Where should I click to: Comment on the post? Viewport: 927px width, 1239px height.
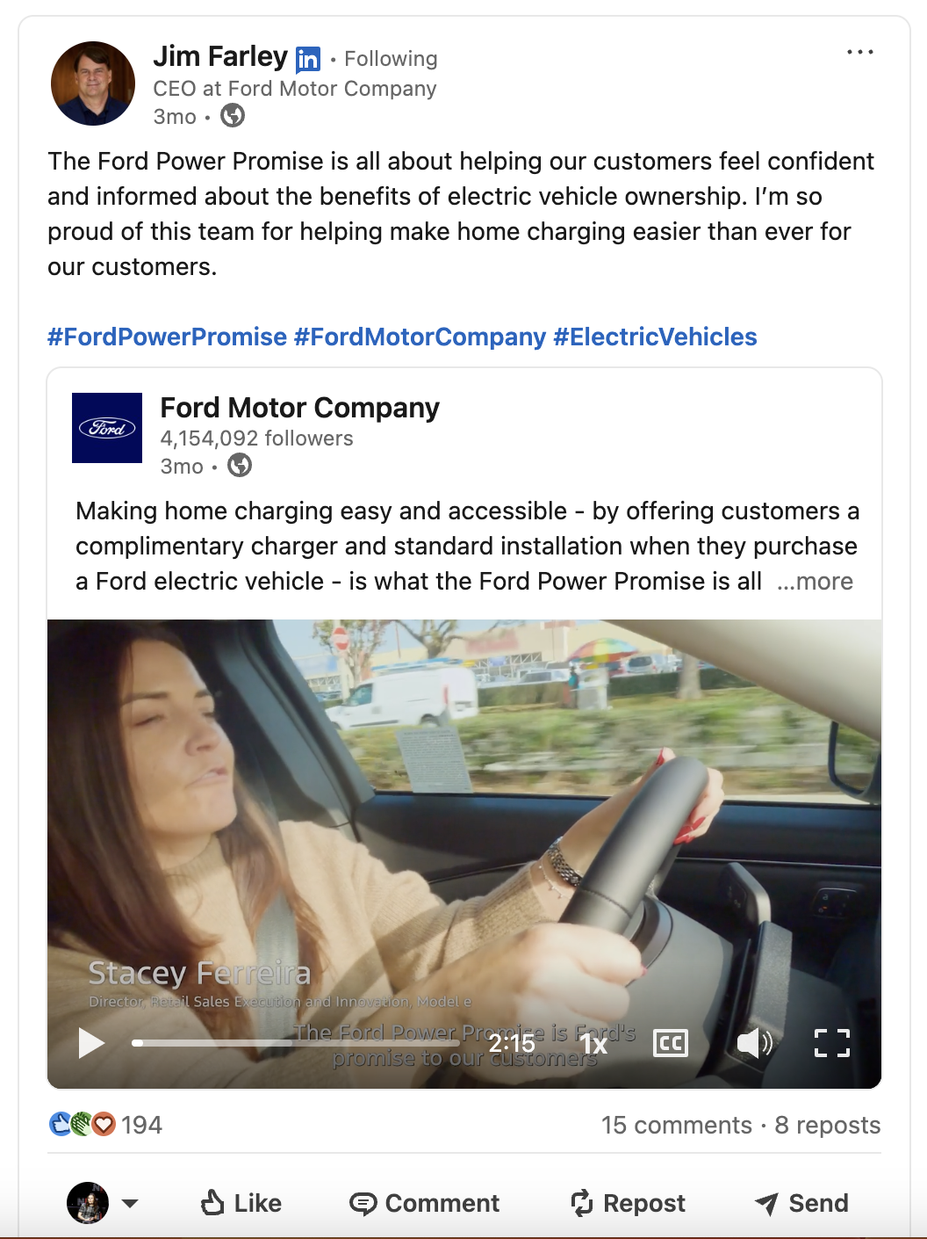425,1203
